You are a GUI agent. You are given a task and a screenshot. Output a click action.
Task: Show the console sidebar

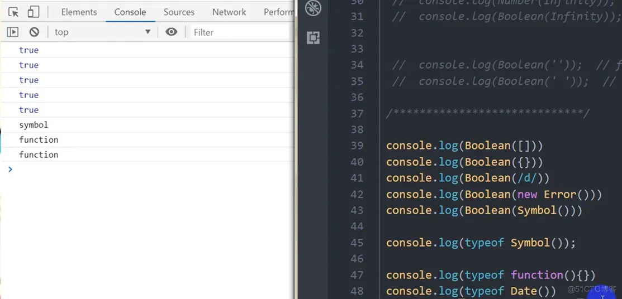(x=12, y=32)
